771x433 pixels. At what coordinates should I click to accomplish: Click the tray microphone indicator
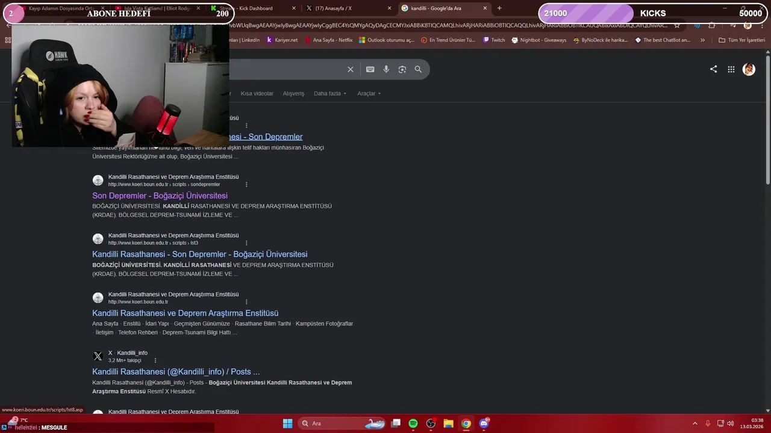(x=708, y=423)
